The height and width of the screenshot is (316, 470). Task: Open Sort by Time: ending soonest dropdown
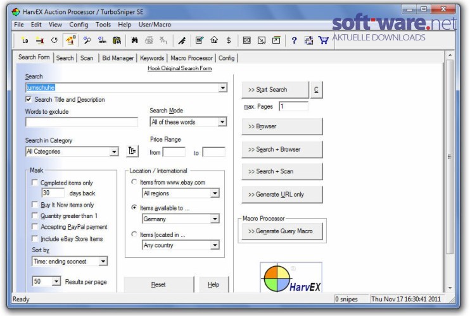point(103,261)
